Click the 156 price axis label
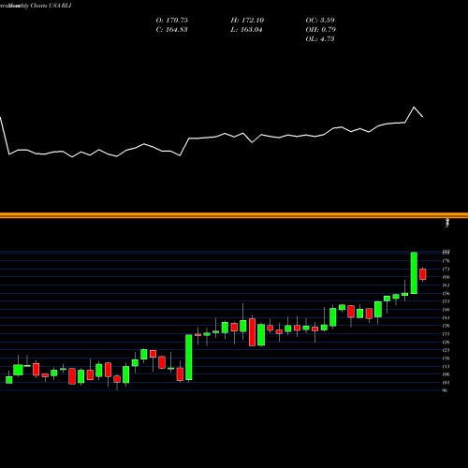Viewport: 468px width, 468px height. point(446,293)
